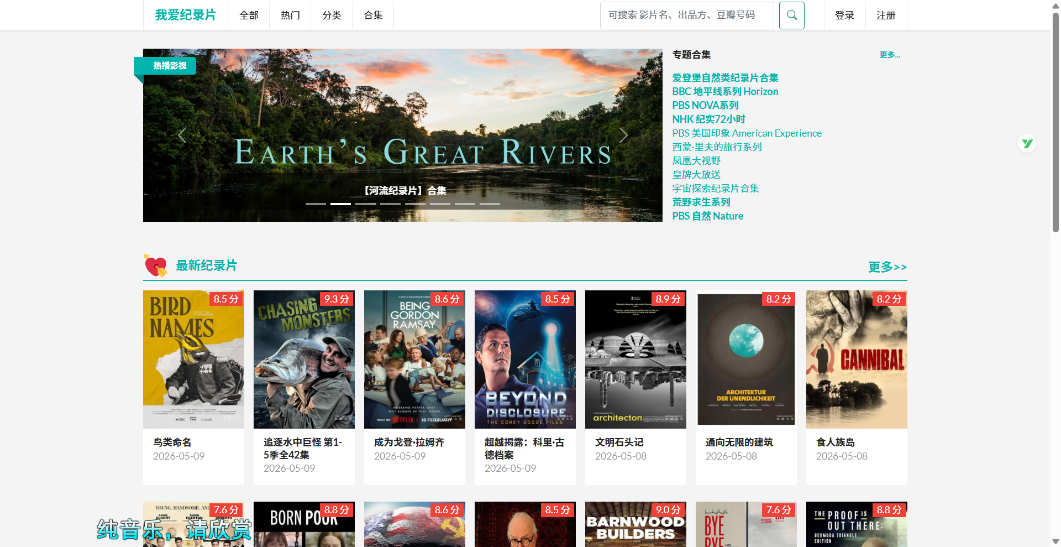Viewport: 1061px width, 547px height.
Task: Click the title 成为戈登·拉姆齐
Action: coord(409,442)
